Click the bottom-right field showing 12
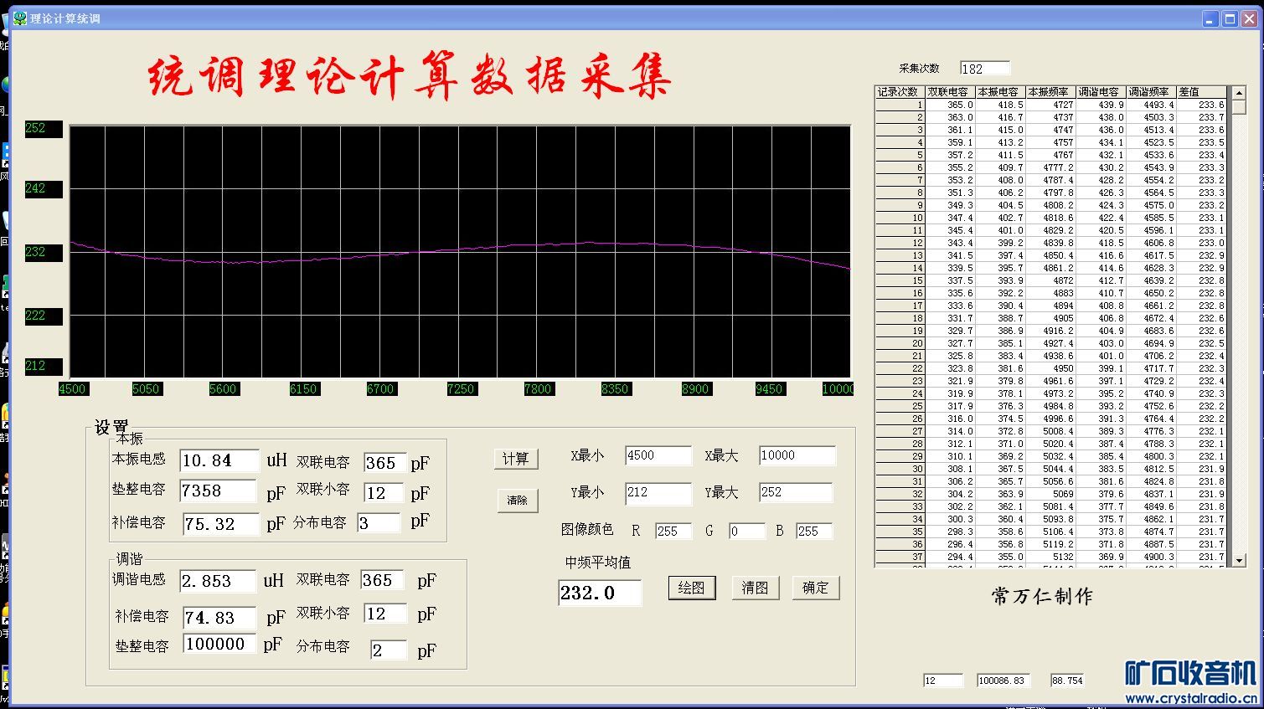Viewport: 1264px width, 709px height. point(943,681)
